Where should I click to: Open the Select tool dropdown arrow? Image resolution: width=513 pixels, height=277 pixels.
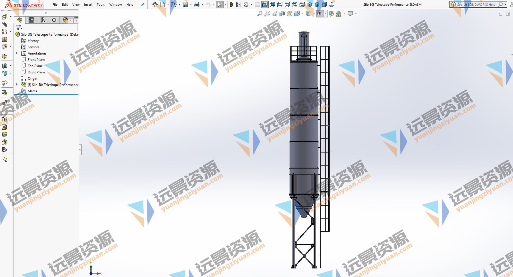225,5
